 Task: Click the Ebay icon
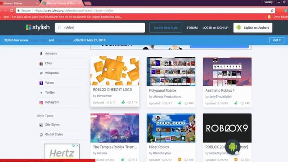tap(41, 63)
